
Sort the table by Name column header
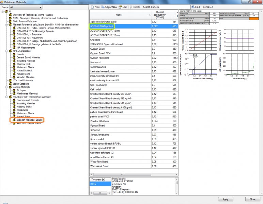tap(119, 15)
